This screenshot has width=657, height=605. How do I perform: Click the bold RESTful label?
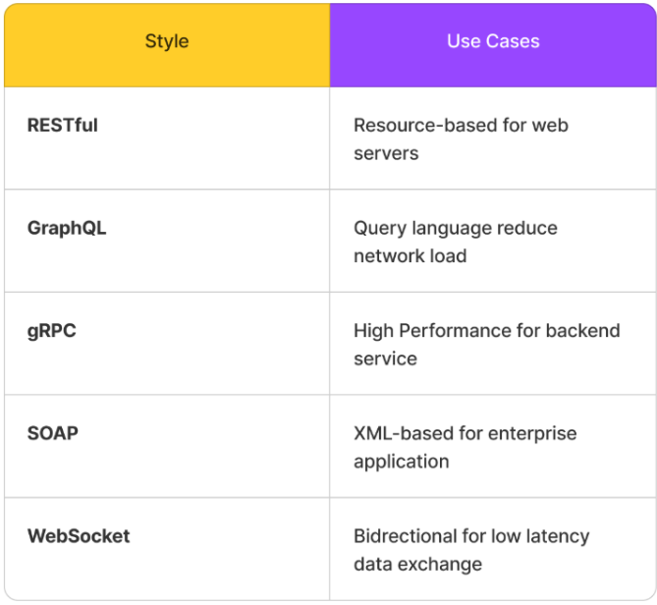click(x=63, y=126)
